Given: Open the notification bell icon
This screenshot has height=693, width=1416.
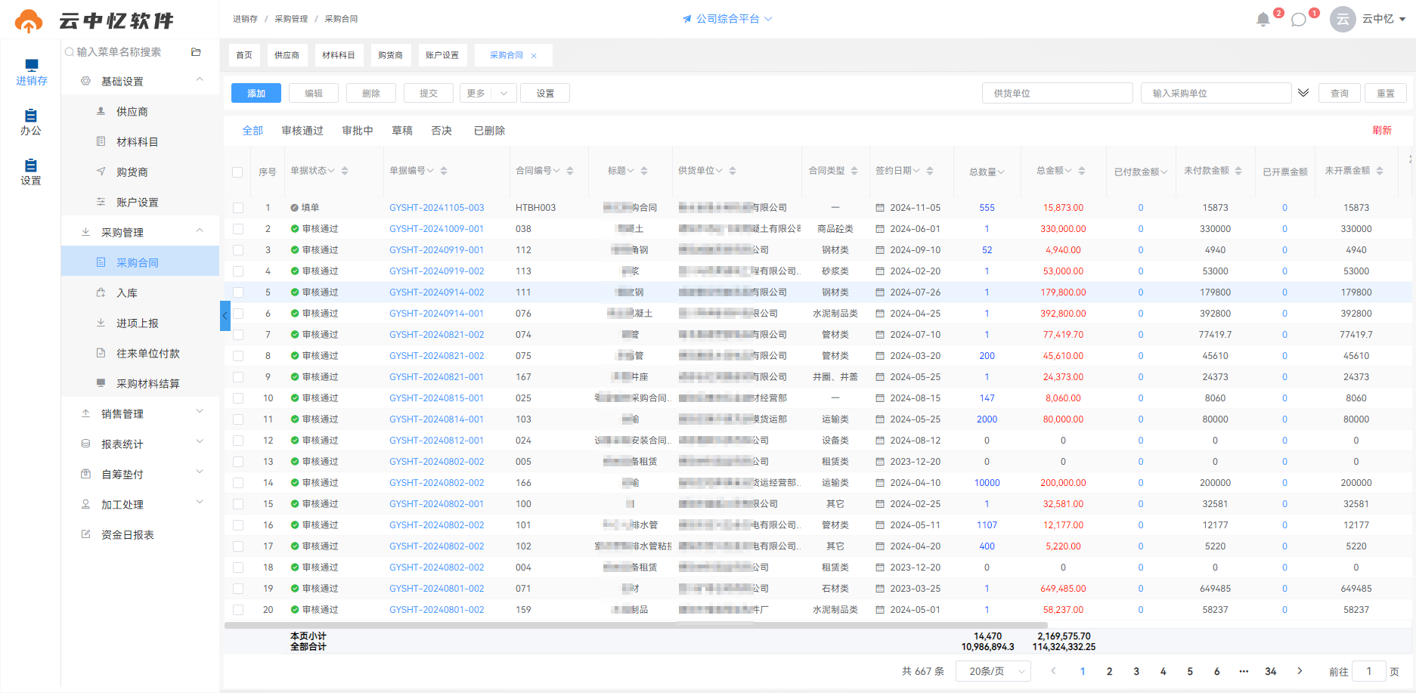Looking at the screenshot, I should pyautogui.click(x=1263, y=20).
